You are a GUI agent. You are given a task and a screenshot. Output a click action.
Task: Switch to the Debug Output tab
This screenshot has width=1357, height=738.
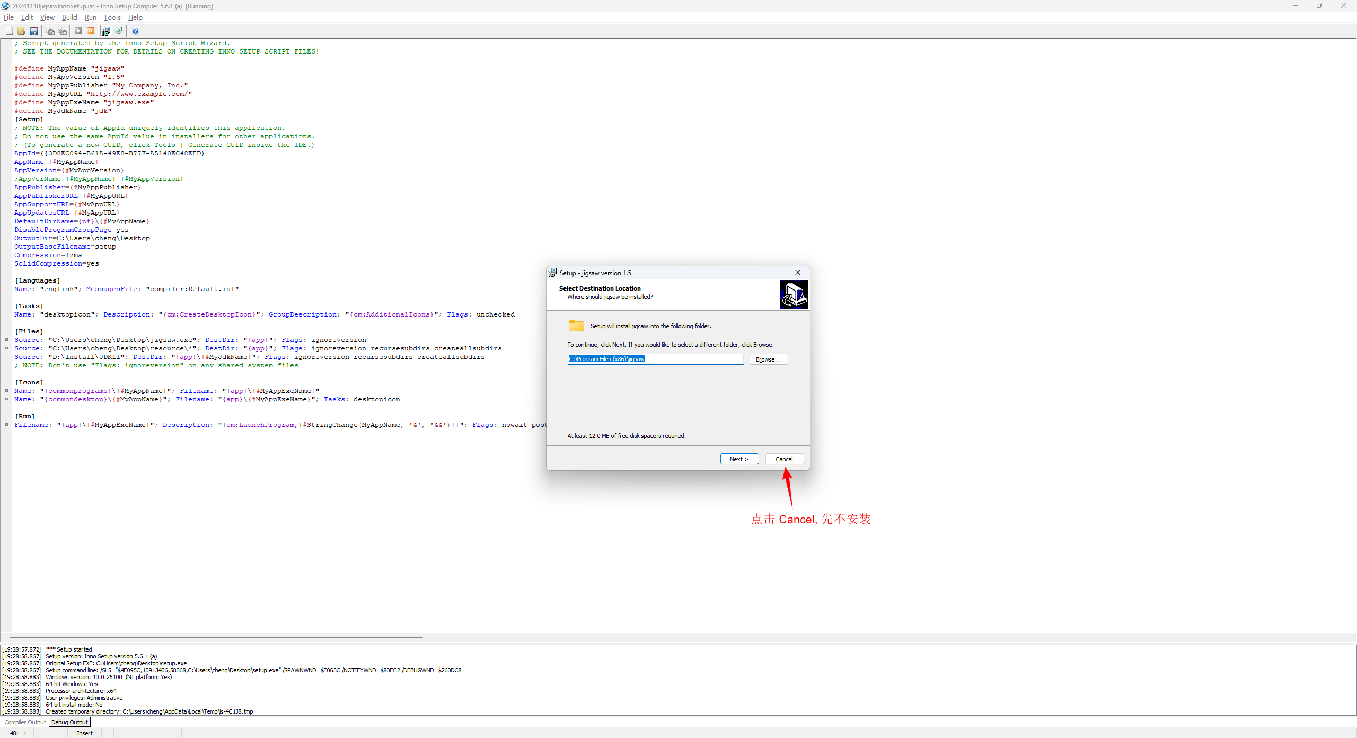(x=69, y=722)
